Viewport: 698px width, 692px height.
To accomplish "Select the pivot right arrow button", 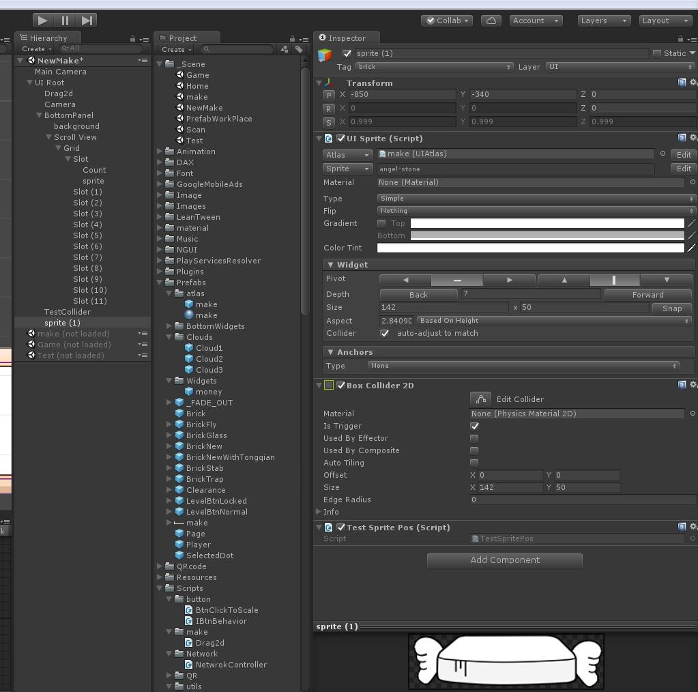I will click(x=509, y=280).
